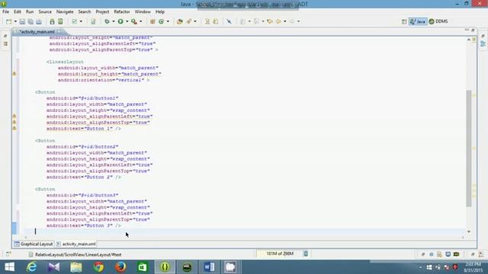The width and height of the screenshot is (488, 274).
Task: Switch to the Graphical Layout tab
Action: point(34,244)
